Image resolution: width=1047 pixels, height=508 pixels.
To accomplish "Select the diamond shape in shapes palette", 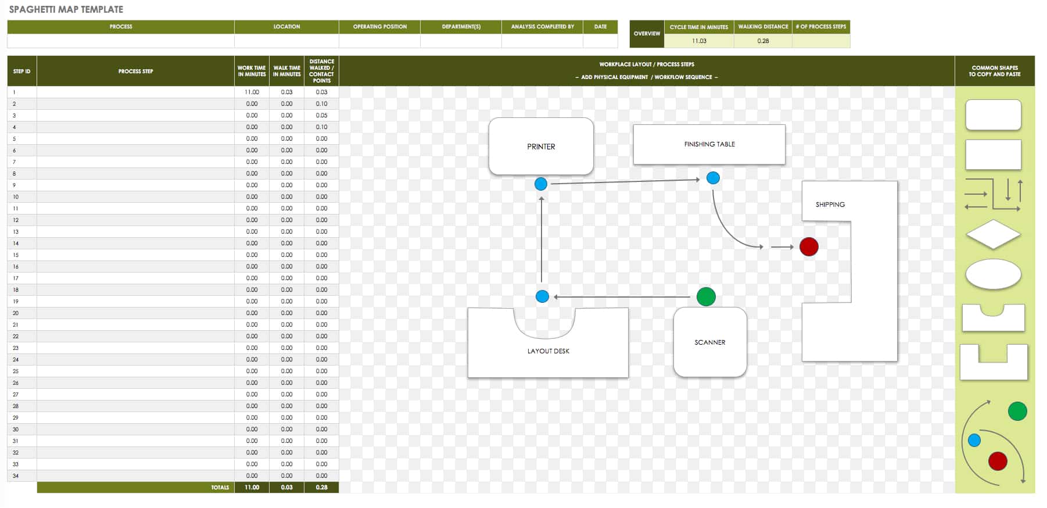I will (993, 234).
